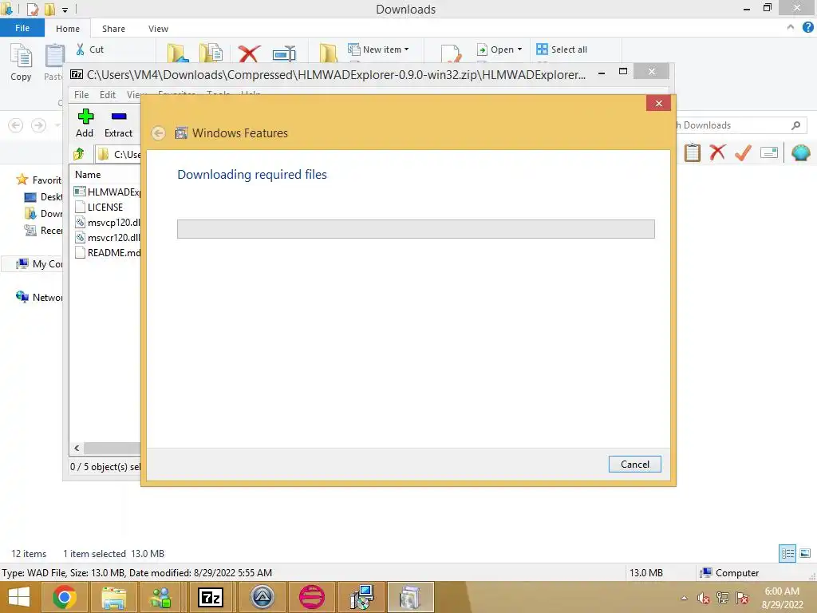Click the muted volume tray icon
The height and width of the screenshot is (613, 817).
coord(703,598)
